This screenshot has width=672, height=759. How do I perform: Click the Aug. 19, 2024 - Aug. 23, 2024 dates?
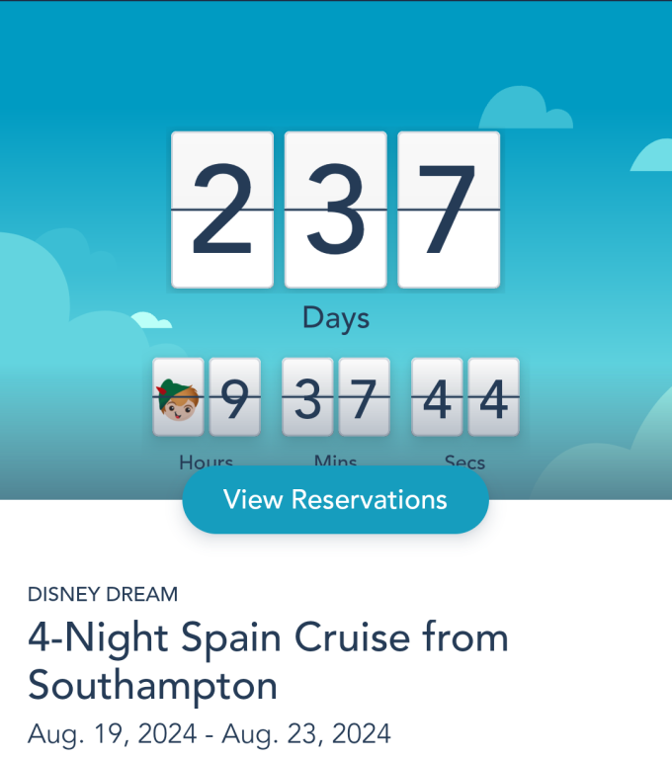(209, 734)
